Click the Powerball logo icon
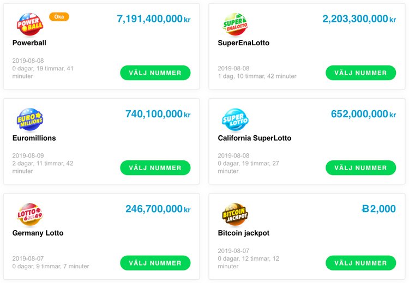Viewport: 409px width, 283px height. coord(30,25)
